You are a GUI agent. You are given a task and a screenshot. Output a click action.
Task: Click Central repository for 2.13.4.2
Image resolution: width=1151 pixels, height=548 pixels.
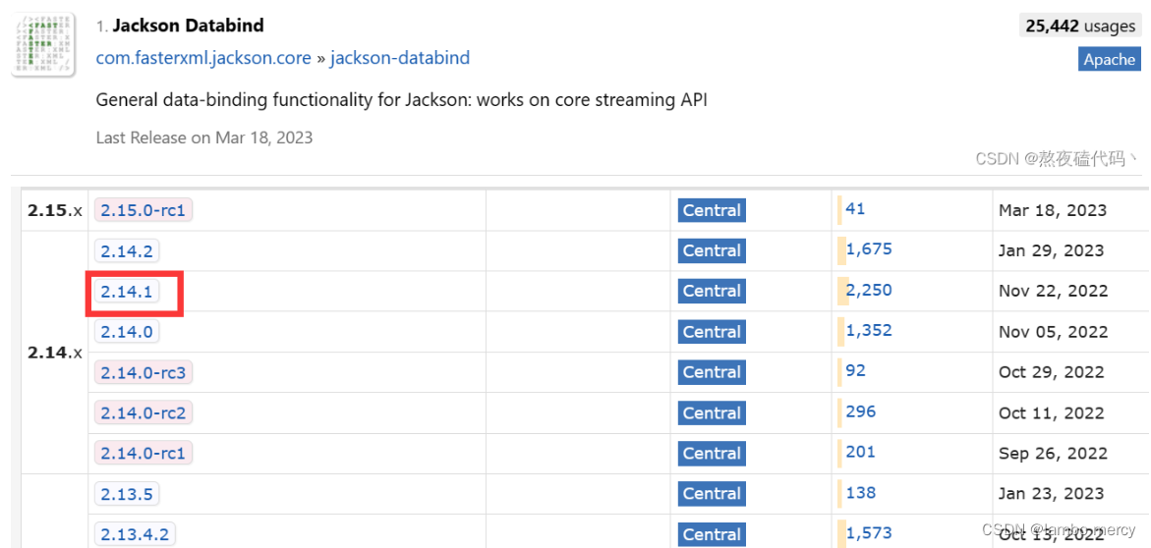(712, 535)
